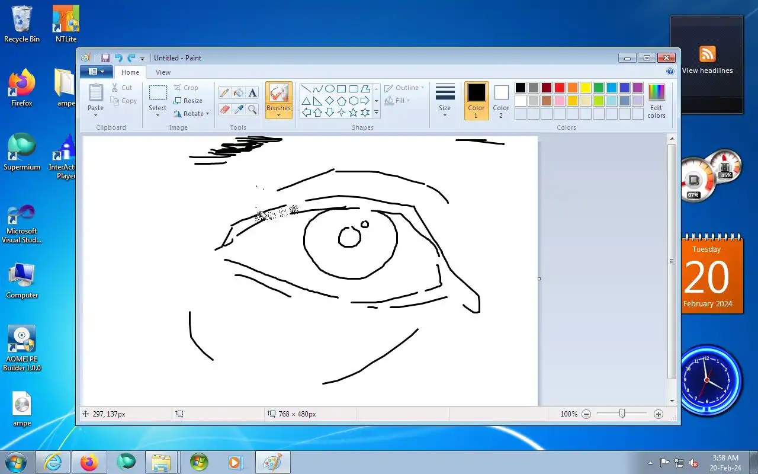Choose the Rounded rectangle shape
Image resolution: width=758 pixels, height=474 pixels.
click(354, 89)
